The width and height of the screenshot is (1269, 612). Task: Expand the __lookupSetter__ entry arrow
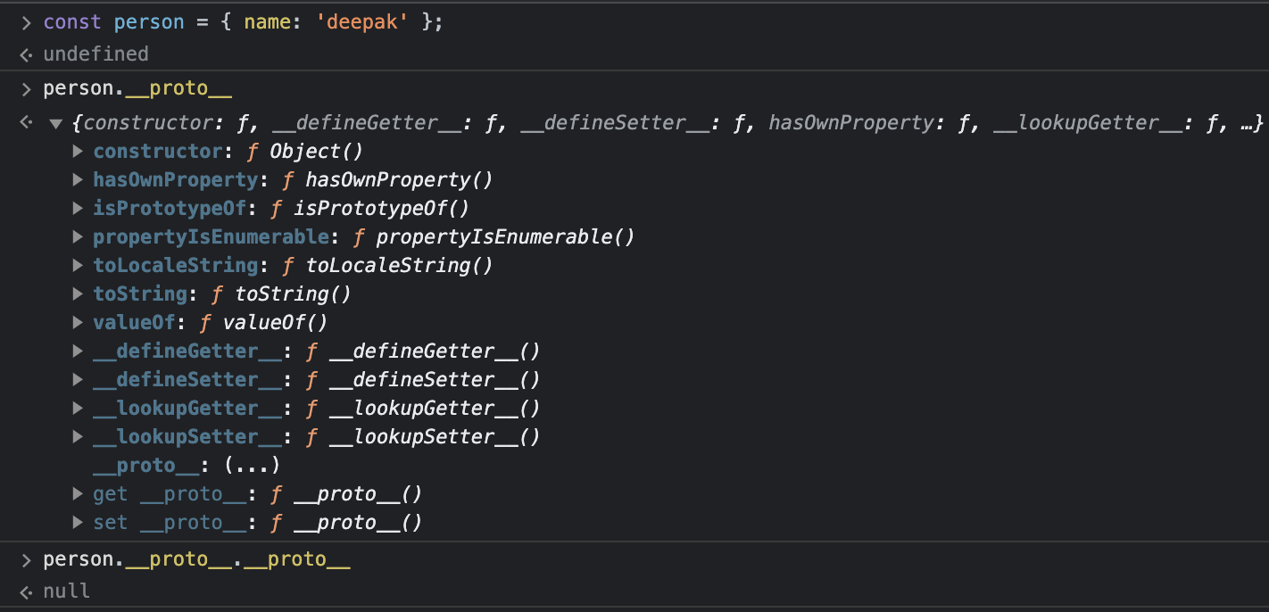(x=78, y=437)
